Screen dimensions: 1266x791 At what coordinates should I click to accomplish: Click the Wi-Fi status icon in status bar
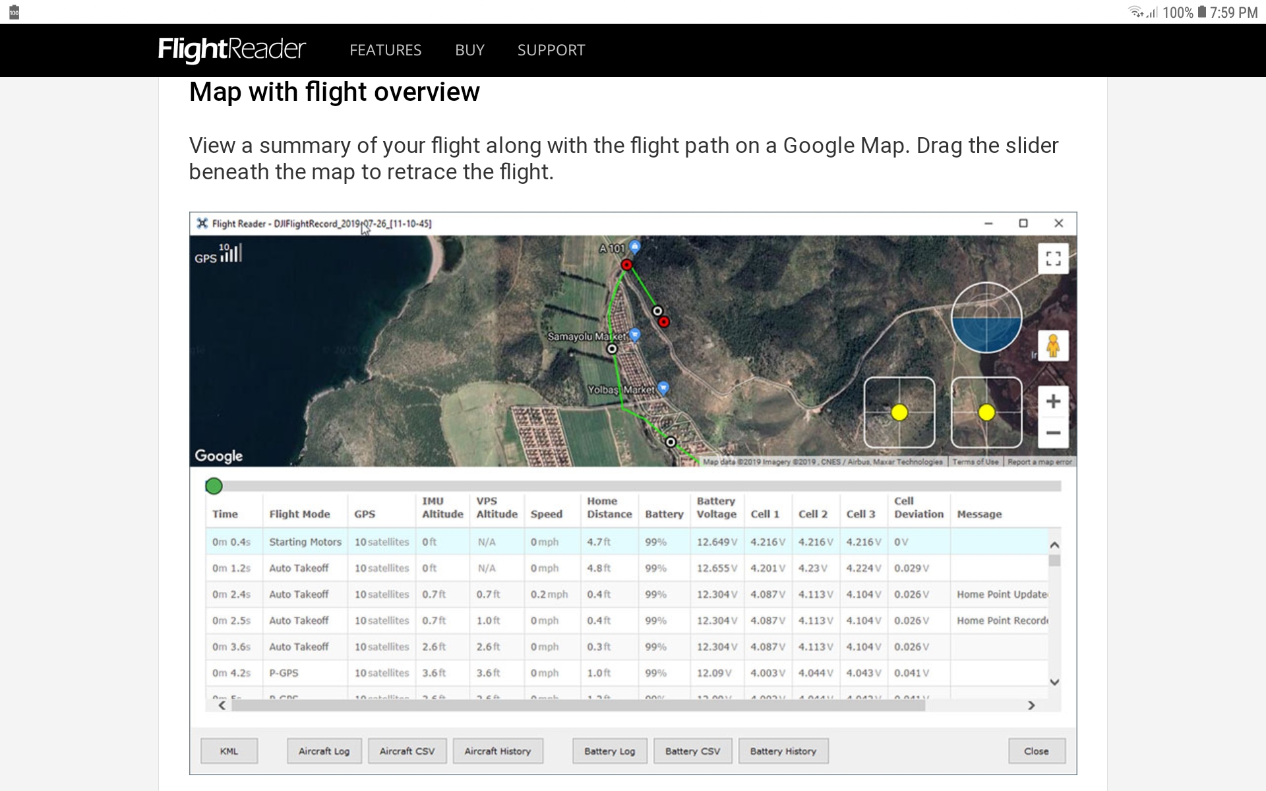(x=1135, y=12)
